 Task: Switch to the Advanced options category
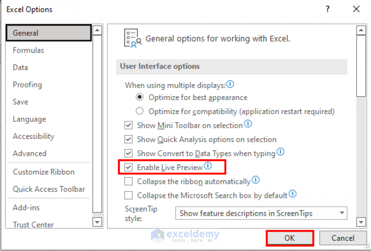tap(30, 153)
